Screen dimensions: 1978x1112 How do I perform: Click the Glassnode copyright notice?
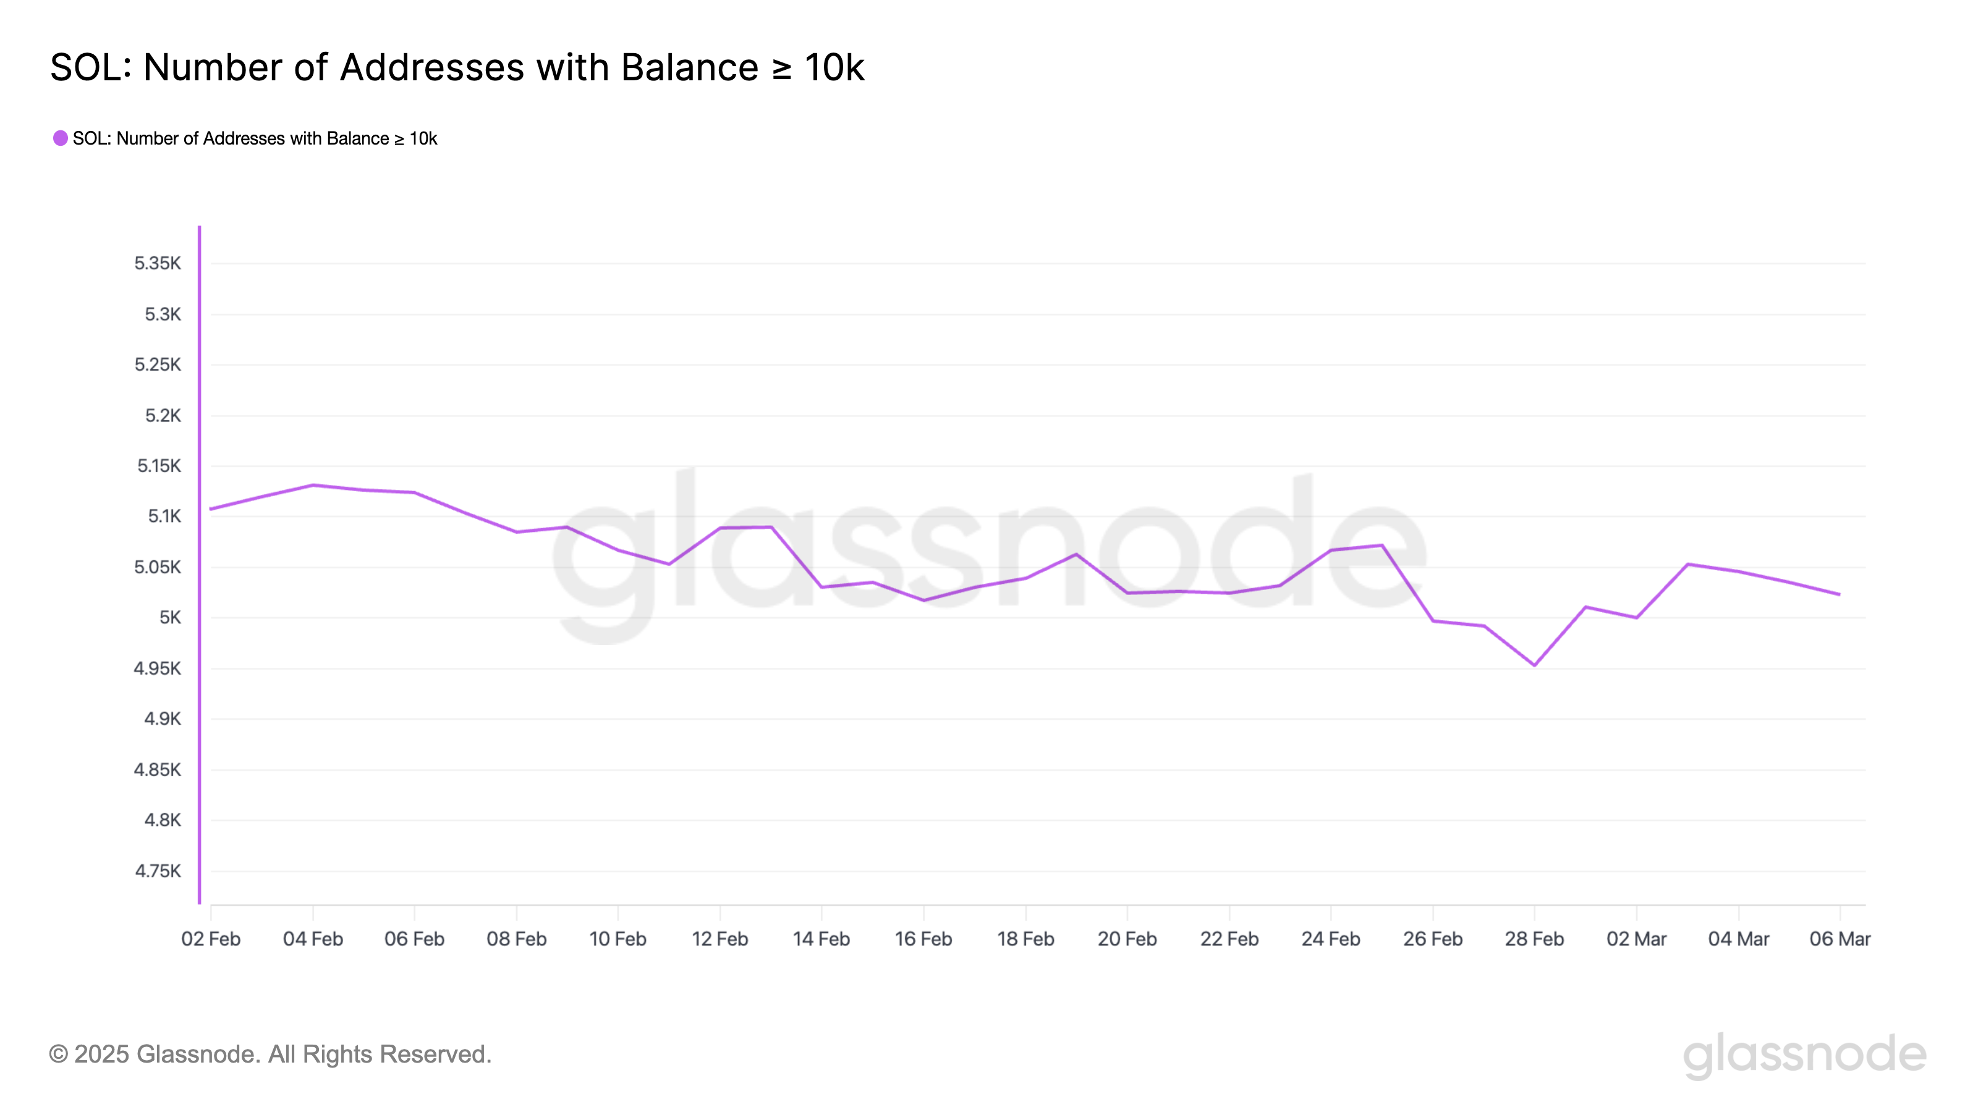click(x=270, y=1055)
